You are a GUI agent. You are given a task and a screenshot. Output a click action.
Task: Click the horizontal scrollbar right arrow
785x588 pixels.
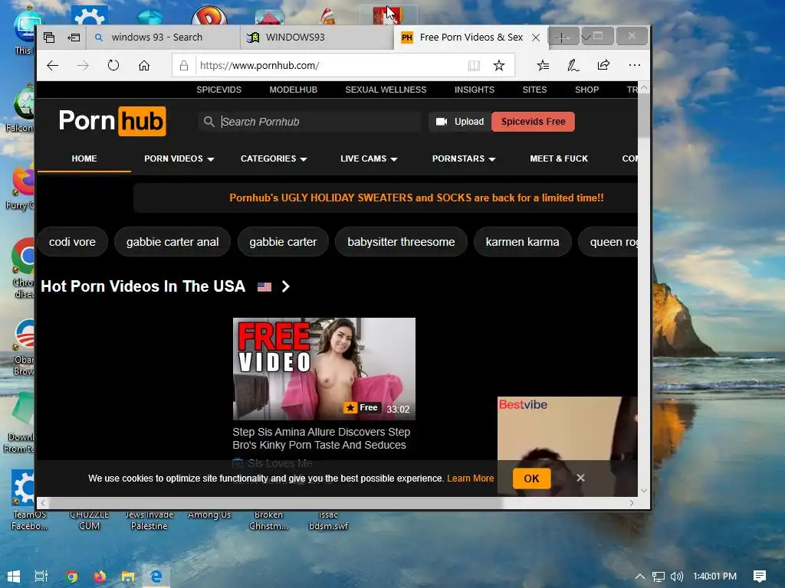coord(632,503)
